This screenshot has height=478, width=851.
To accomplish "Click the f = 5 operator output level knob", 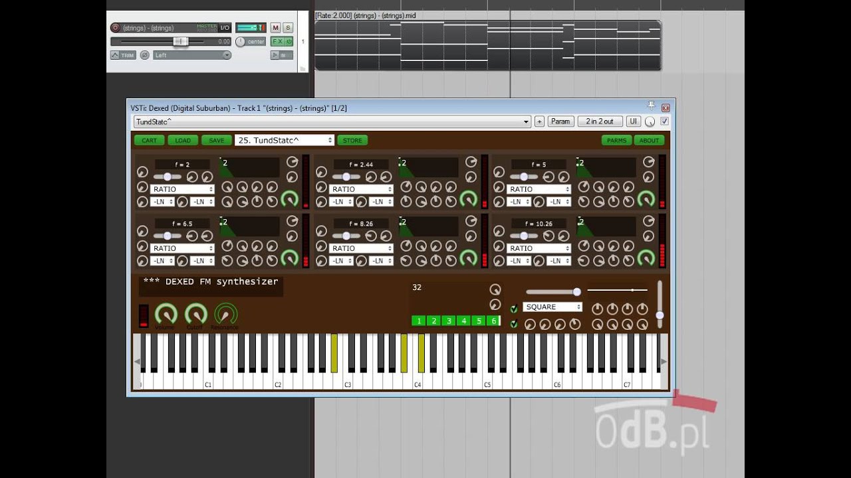I will 646,199.
